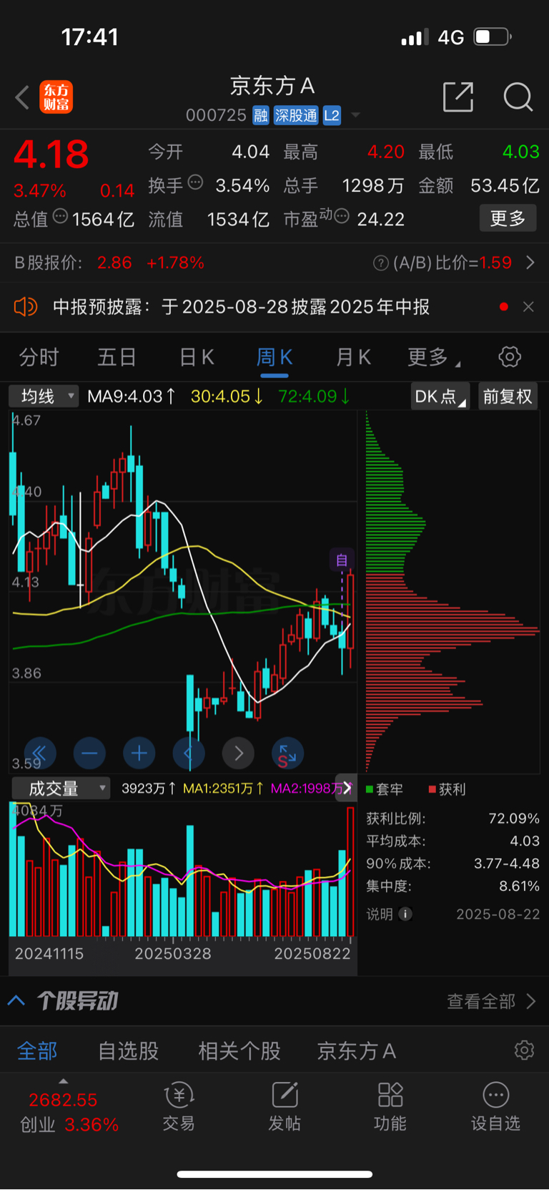The image size is (549, 1190).
Task: Tap the 套牢 legend entry
Action: (385, 789)
